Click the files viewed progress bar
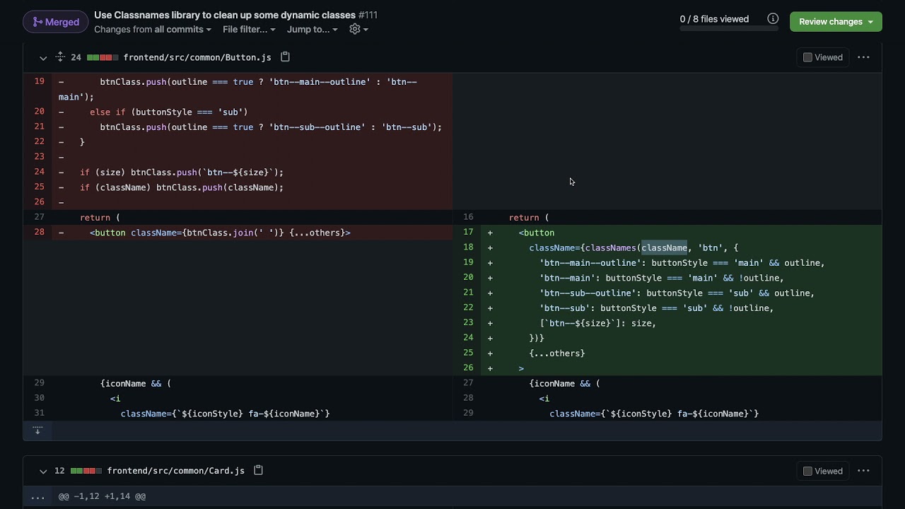This screenshot has width=905, height=509. coord(728,29)
